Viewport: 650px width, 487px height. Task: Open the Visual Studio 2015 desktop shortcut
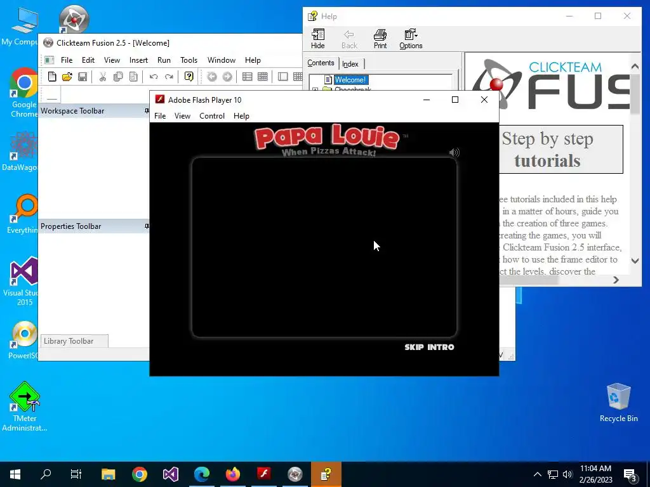click(x=24, y=282)
